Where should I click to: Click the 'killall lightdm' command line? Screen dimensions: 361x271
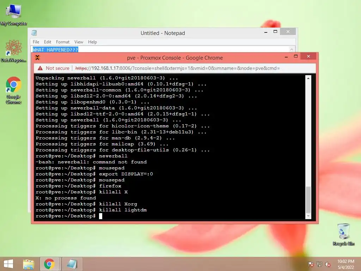coord(91,210)
